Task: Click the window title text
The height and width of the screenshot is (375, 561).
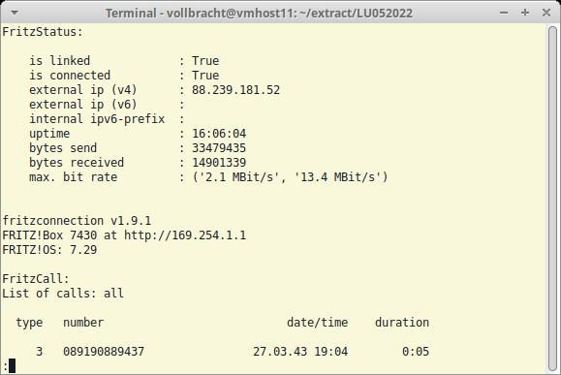Action: tap(259, 14)
